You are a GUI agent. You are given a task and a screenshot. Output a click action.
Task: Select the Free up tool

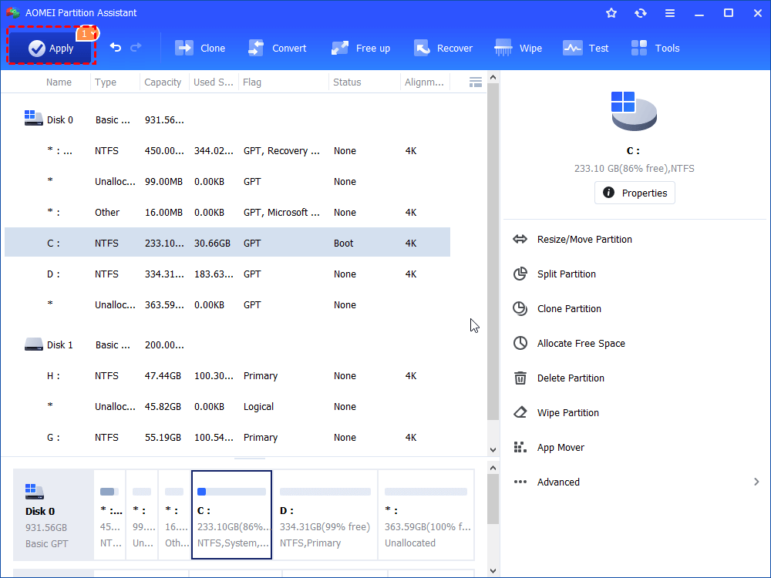pyautogui.click(x=360, y=48)
